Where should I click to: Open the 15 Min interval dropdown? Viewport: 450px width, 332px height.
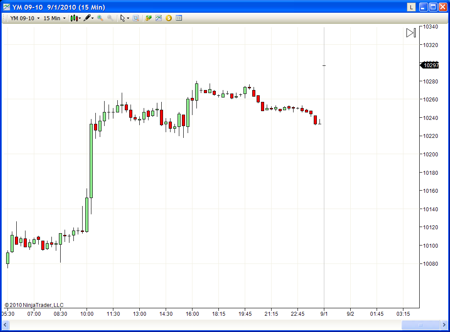pos(54,18)
